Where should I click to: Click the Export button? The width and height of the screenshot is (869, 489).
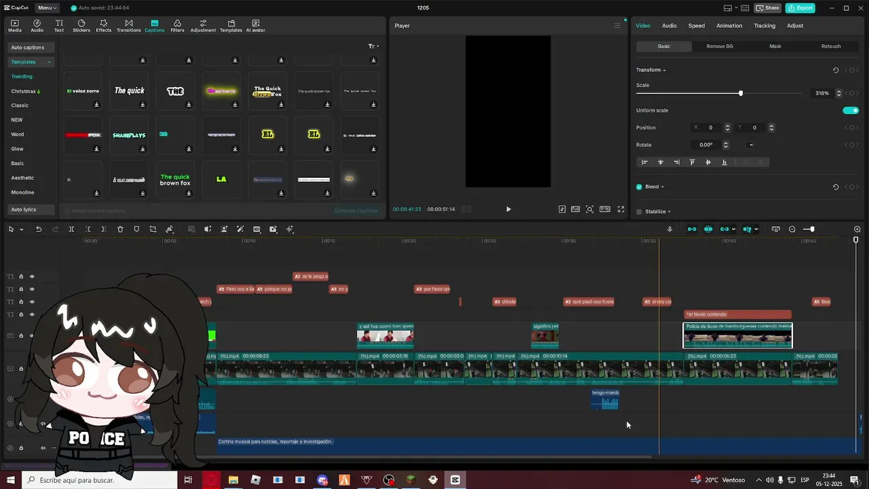(800, 8)
